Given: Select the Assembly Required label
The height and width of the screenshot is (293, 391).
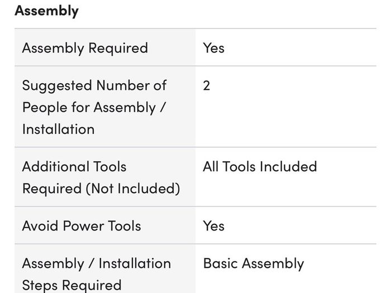Looking at the screenshot, I should point(85,48).
